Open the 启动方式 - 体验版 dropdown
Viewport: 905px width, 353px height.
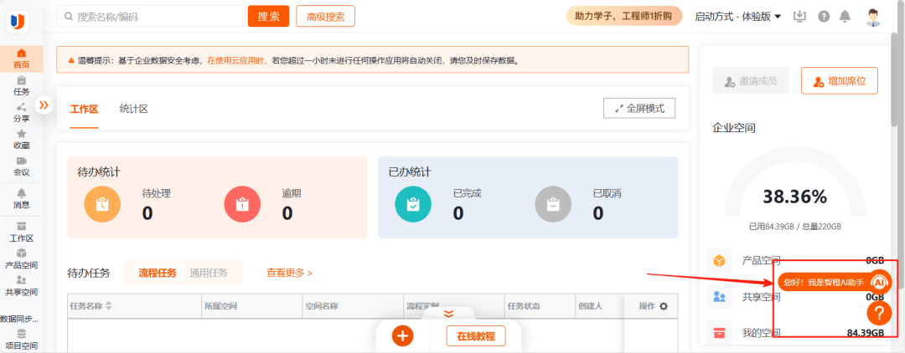tap(738, 17)
